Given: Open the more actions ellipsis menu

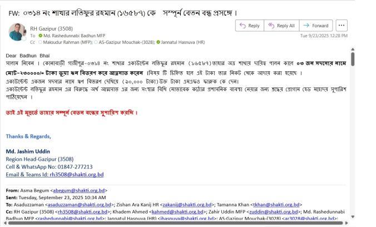Looking at the screenshot, I should pyautogui.click(x=342, y=26).
